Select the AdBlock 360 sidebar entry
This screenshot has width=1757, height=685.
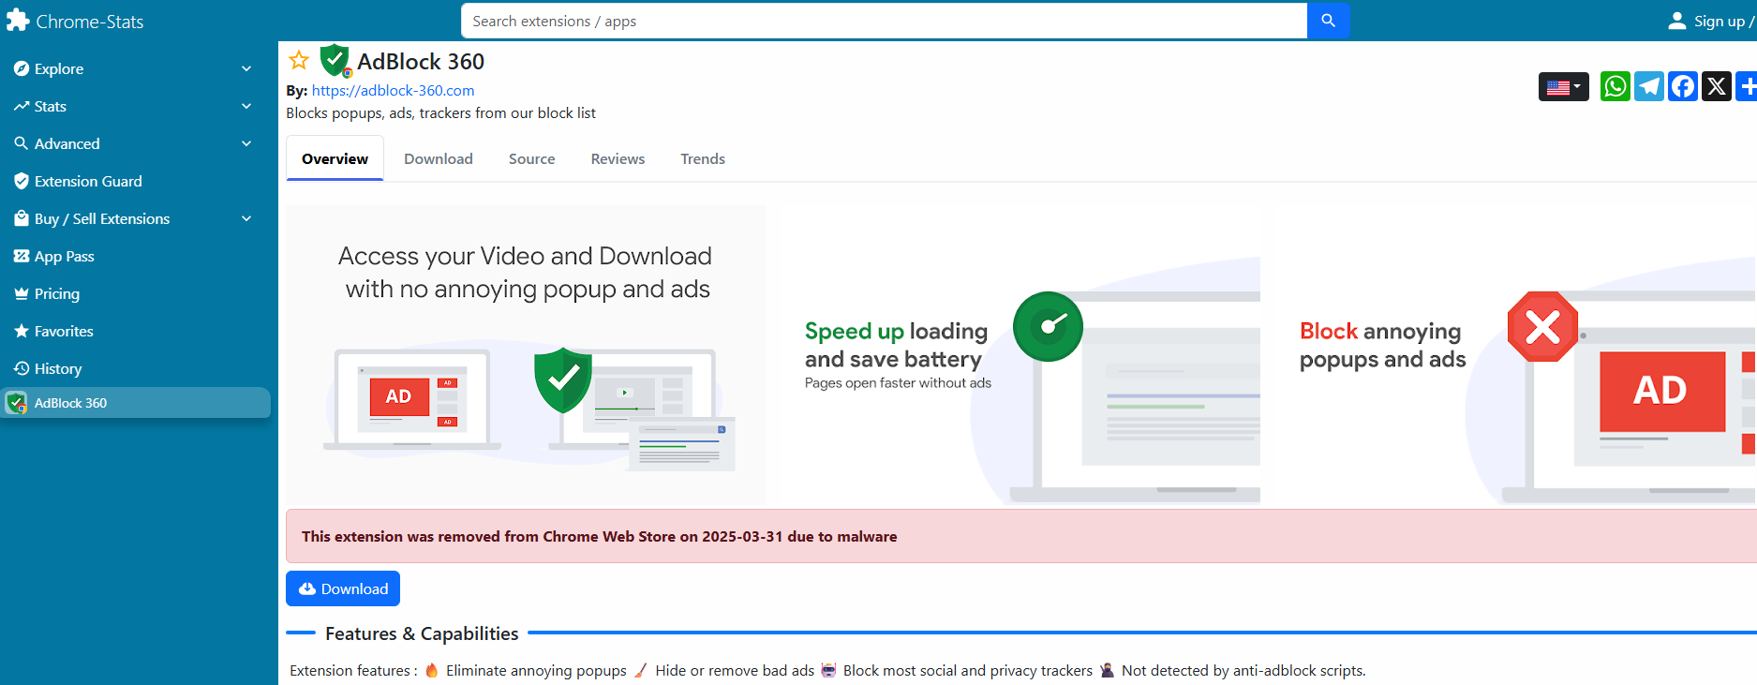(135, 403)
